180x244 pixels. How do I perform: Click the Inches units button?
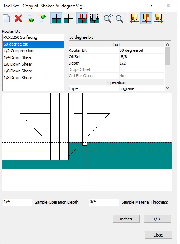tap(126, 219)
